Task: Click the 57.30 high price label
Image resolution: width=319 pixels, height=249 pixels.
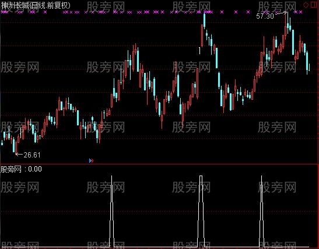Action: [x=265, y=16]
